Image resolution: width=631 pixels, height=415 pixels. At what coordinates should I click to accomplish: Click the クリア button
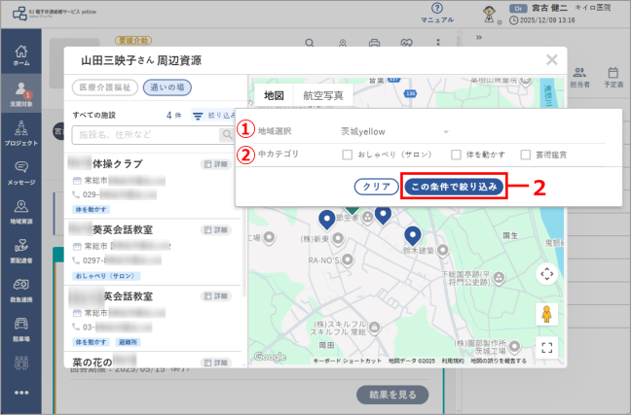coord(377,187)
